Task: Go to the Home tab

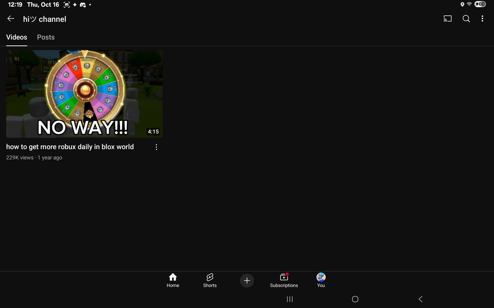Action: (x=173, y=280)
